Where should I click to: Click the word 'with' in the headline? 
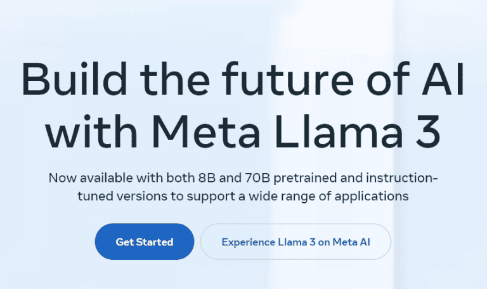pos(91,132)
